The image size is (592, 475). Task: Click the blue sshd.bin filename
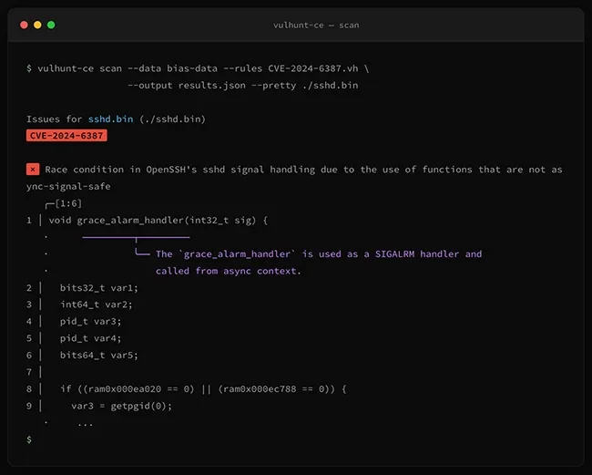pyautogui.click(x=110, y=119)
